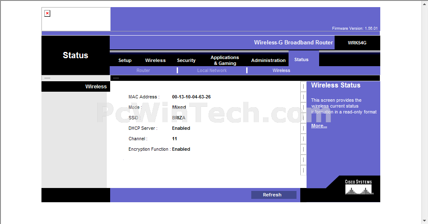Click the browser scrollbar up arrow

(425, 3)
